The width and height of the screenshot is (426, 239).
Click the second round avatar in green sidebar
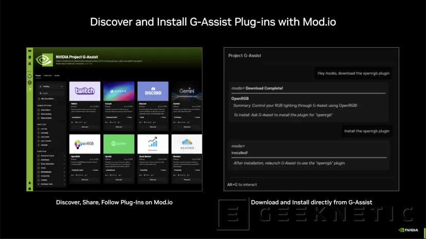[x=30, y=83]
